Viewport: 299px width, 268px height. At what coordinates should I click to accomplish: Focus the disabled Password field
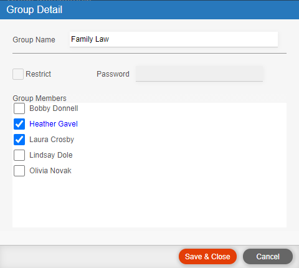[x=199, y=74]
